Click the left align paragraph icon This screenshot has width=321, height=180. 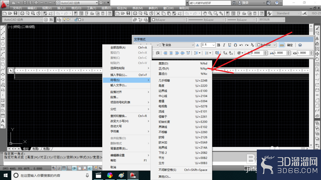point(165,53)
